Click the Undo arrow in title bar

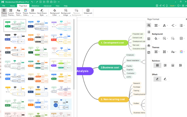[x=32, y=2]
